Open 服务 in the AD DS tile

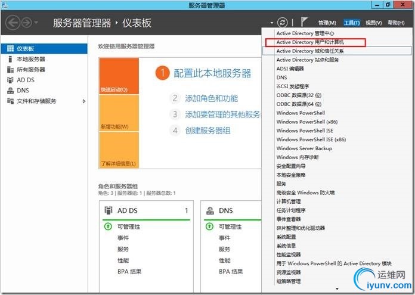point(123,249)
